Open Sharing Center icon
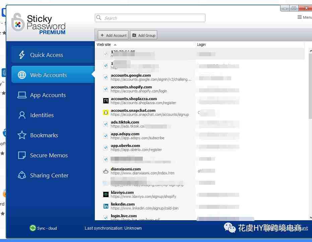 click(22, 175)
